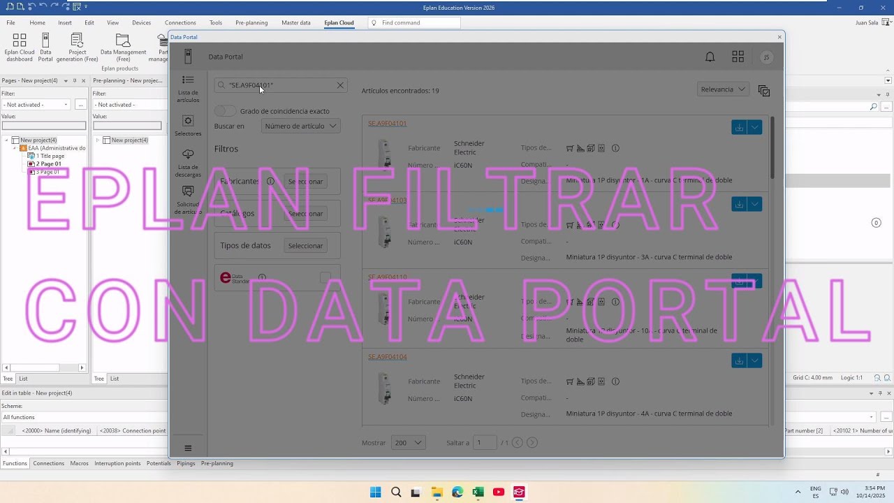894x503 pixels.
Task: Open Solicitud de artículo in sidebar
Action: [188, 200]
